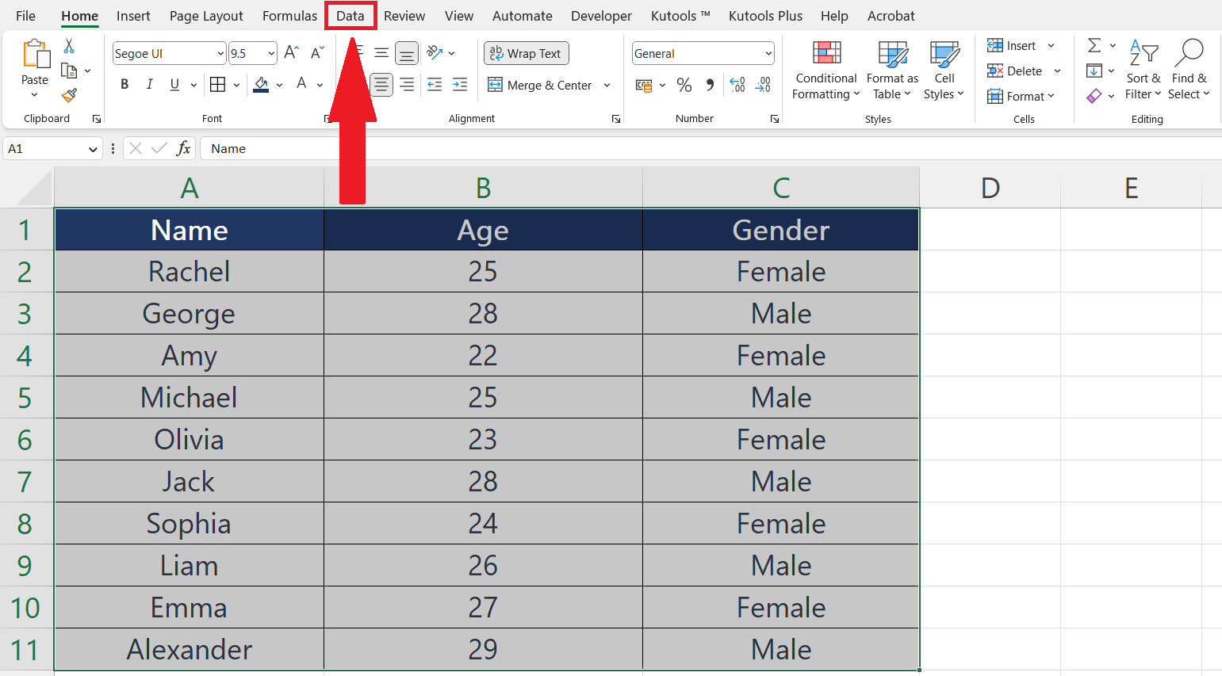This screenshot has height=676, width=1222.
Task: Select the Comma Style icon
Action: click(710, 85)
